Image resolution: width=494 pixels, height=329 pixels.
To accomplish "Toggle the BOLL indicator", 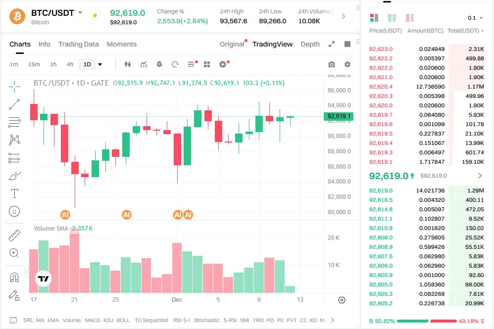I will tap(123, 320).
